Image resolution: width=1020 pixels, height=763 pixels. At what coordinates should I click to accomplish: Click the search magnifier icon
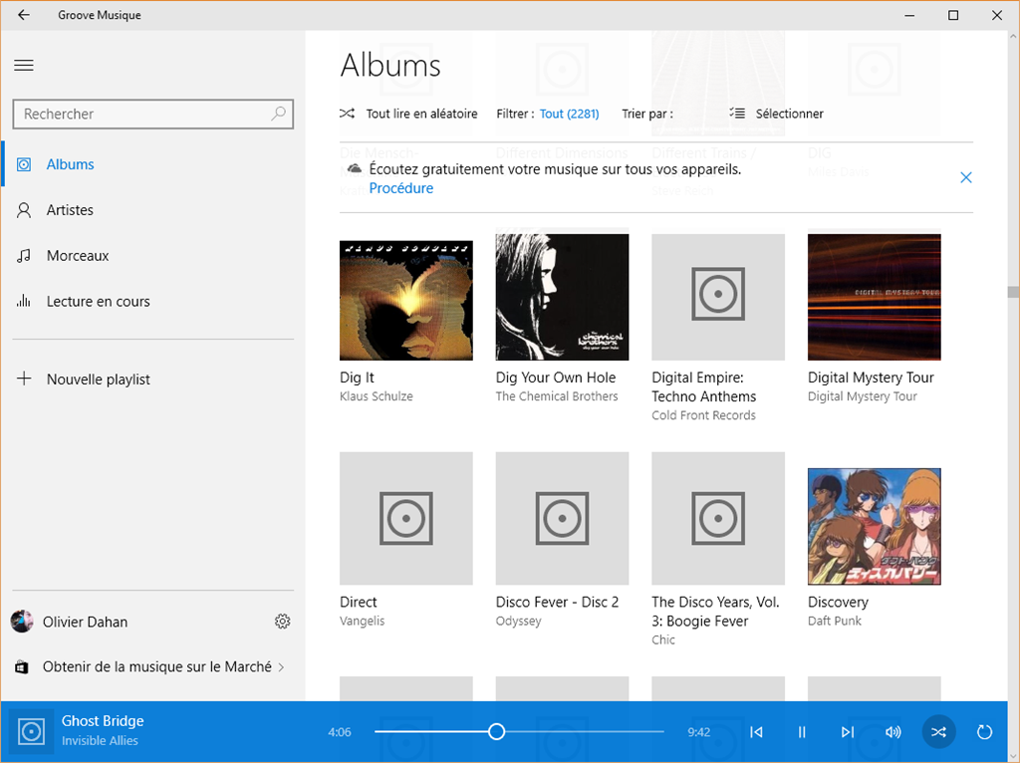pyautogui.click(x=280, y=114)
